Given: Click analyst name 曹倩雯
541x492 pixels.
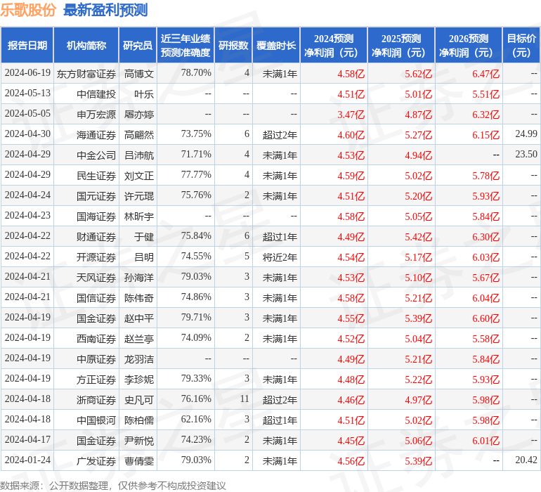Looking at the screenshot, I should click(x=138, y=461).
